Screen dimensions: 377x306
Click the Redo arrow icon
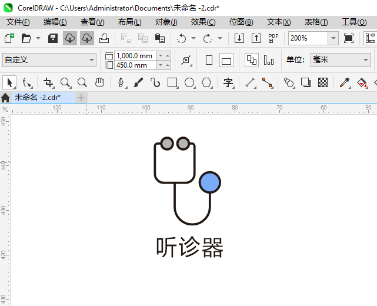pyautogui.click(x=208, y=38)
